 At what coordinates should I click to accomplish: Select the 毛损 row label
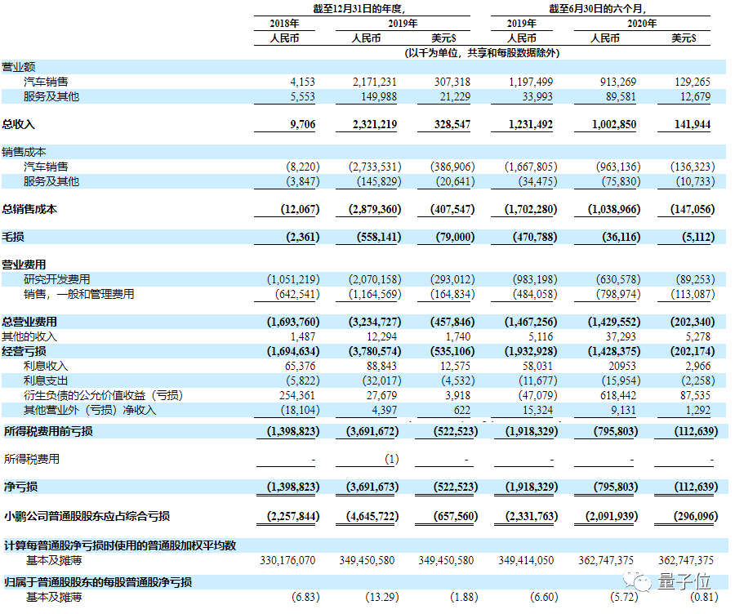13,238
